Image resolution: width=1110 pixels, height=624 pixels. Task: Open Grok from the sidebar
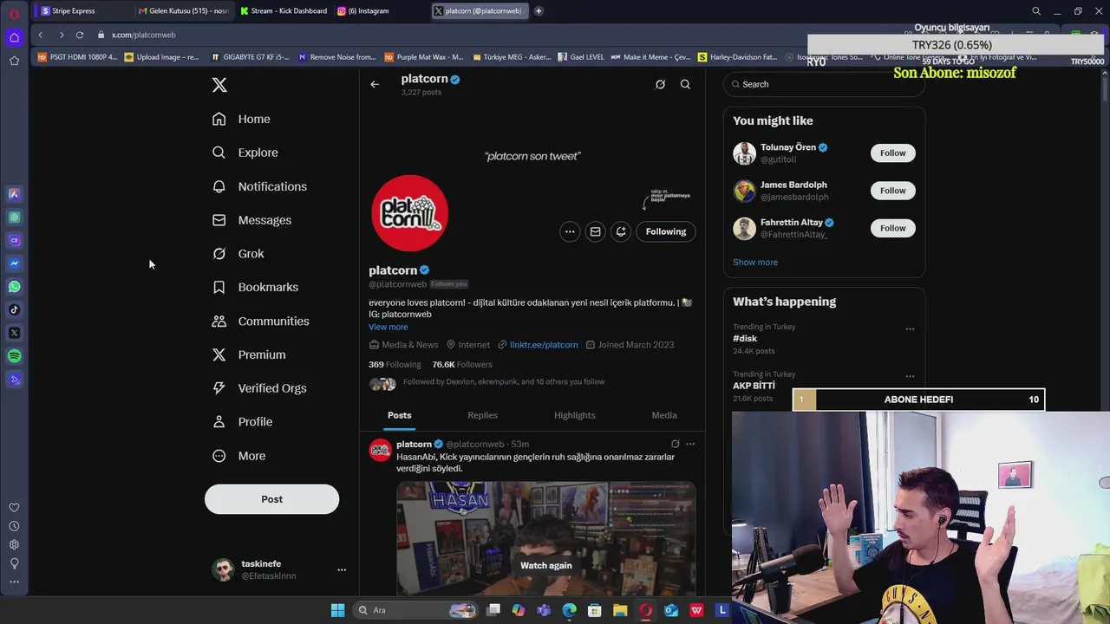[x=238, y=254]
